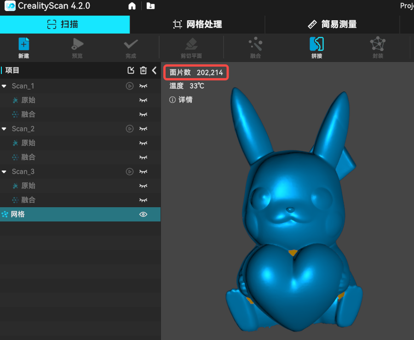Open the 简易测量 tab

point(332,24)
